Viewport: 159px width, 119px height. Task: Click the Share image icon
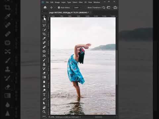point(115,8)
